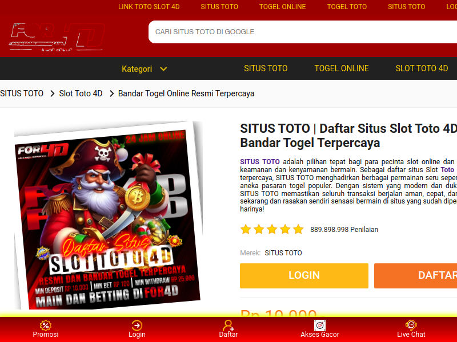
Task: Select the Akses Gacor icon
Action: [x=320, y=325]
